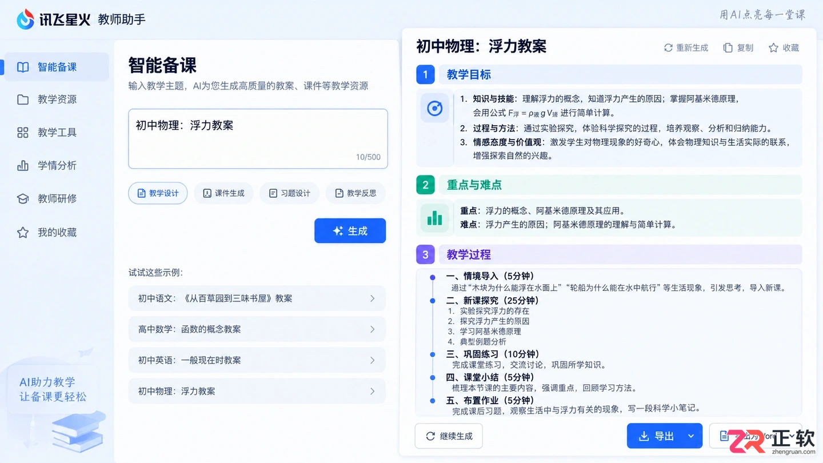Click the 收藏 star icon in header
Image resolution: width=823 pixels, height=463 pixels.
click(773, 48)
